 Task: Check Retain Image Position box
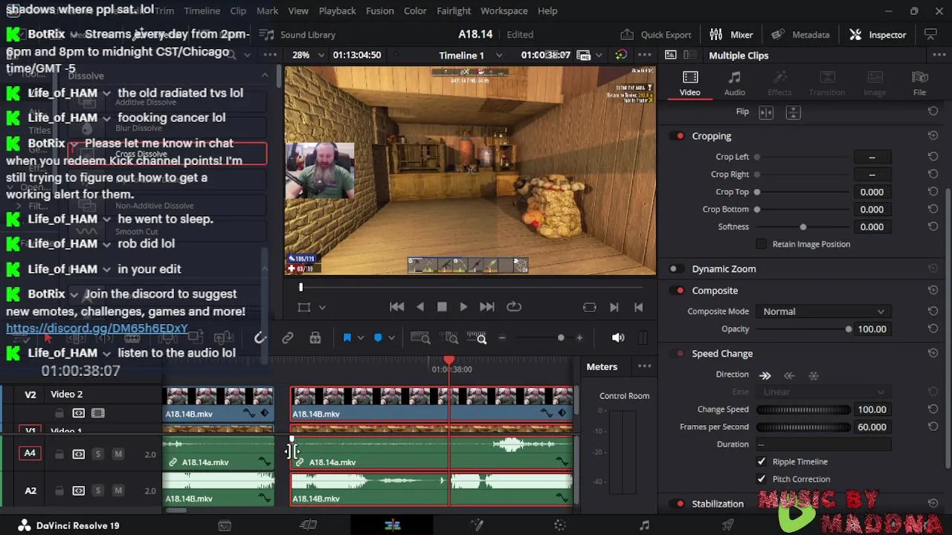pos(761,244)
